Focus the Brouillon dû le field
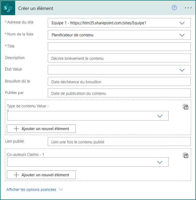Viewport: 196px width, 200px height. (x=119, y=82)
